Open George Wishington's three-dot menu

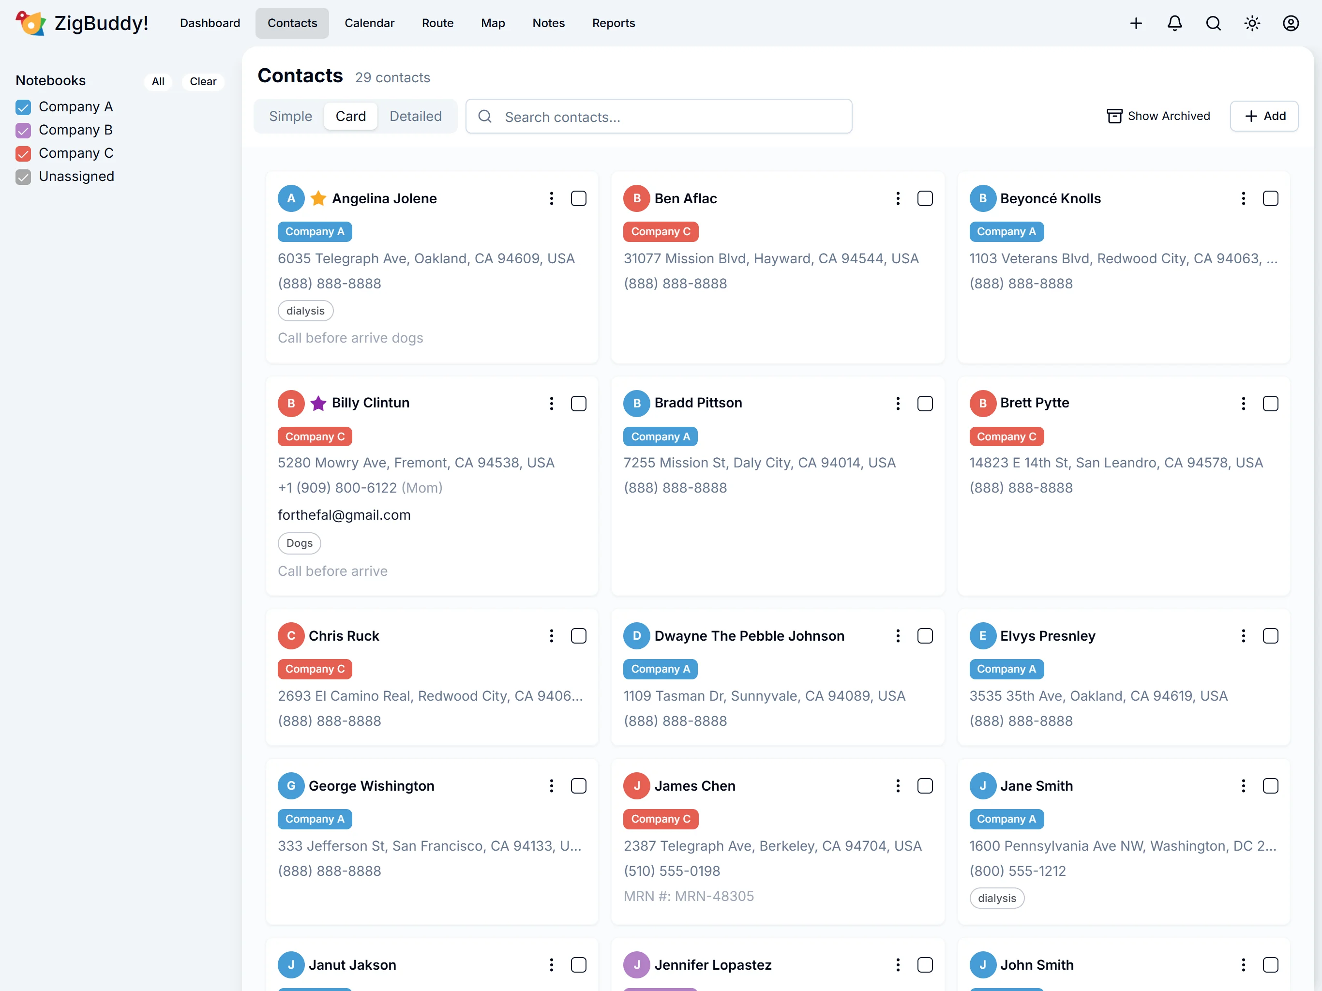click(551, 785)
